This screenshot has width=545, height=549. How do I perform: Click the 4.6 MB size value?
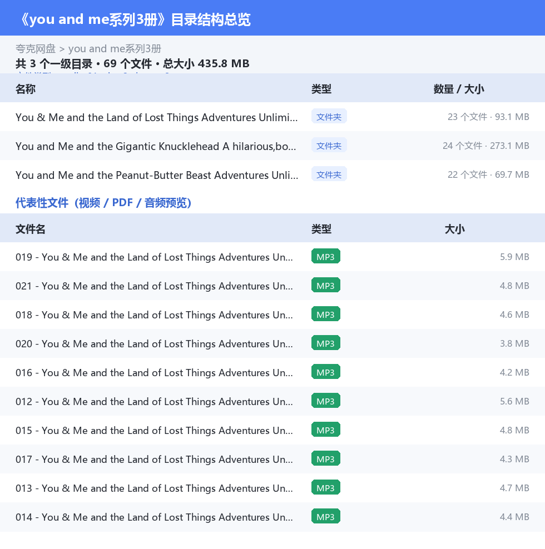(x=514, y=315)
